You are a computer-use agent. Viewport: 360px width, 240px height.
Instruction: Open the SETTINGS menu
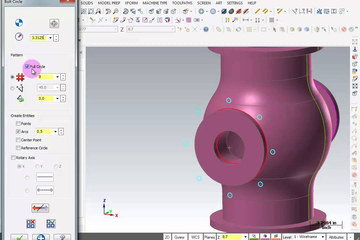coord(235,3)
